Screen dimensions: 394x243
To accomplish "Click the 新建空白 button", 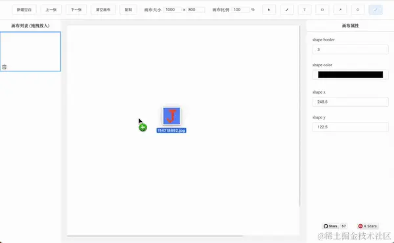I will (x=24, y=10).
